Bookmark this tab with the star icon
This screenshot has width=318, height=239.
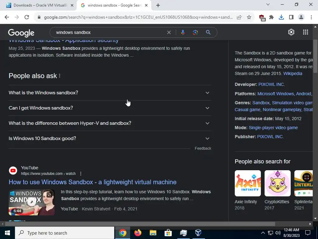click(249, 17)
